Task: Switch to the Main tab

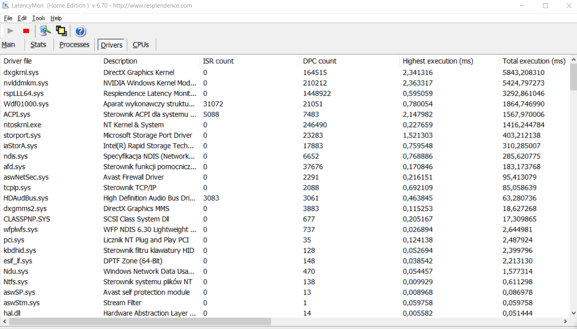Action: click(x=8, y=45)
